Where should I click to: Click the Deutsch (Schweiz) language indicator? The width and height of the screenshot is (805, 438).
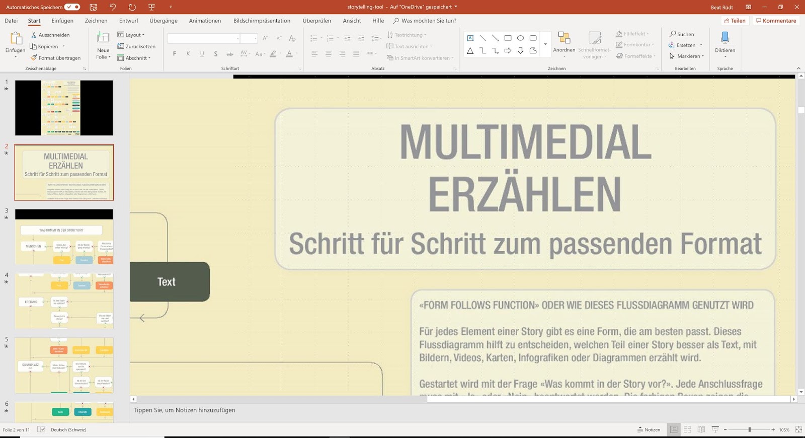point(68,429)
